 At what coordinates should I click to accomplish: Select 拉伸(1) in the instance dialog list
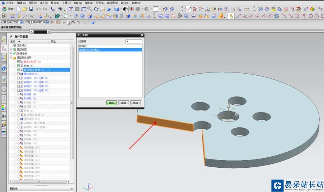pyautogui.click(x=110, y=46)
